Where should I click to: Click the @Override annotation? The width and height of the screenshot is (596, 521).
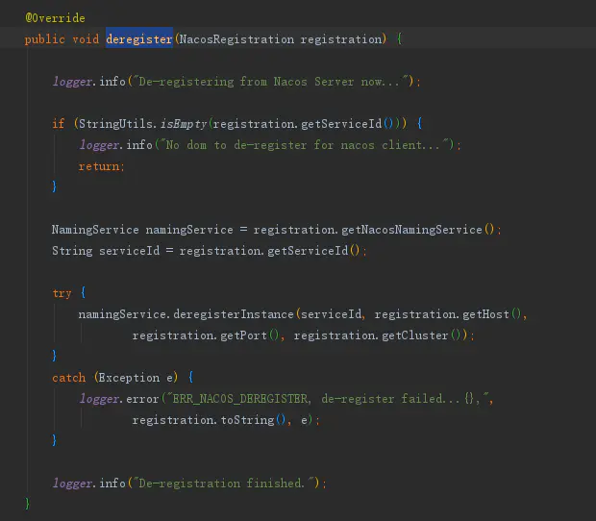click(x=55, y=18)
